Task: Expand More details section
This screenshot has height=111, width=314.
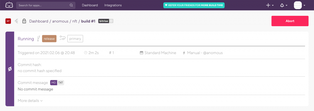Action: coord(30,101)
